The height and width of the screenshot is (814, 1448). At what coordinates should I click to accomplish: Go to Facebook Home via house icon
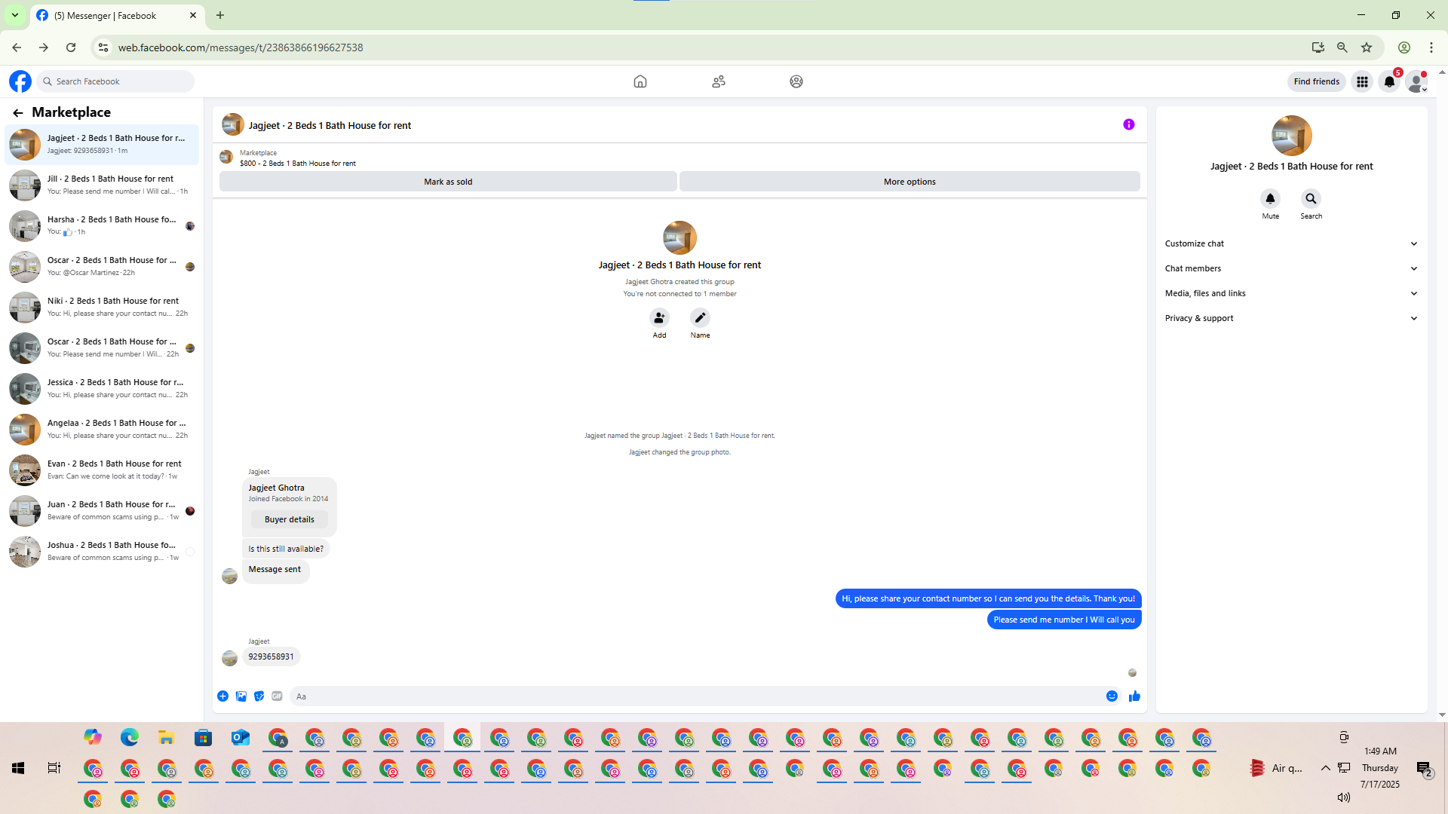pos(640,81)
